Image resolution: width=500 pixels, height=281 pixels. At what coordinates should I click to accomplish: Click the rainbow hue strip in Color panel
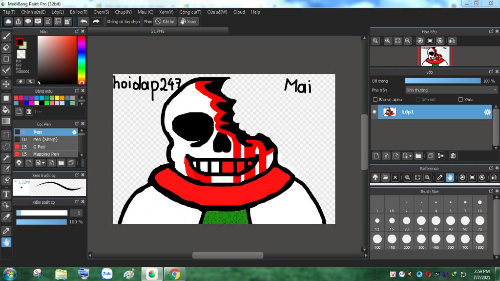pyautogui.click(x=82, y=60)
